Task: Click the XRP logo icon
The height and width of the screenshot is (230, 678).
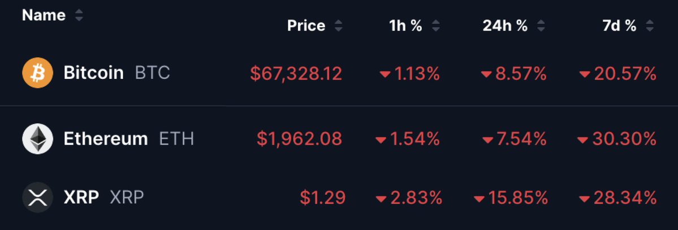Action: [x=37, y=197]
